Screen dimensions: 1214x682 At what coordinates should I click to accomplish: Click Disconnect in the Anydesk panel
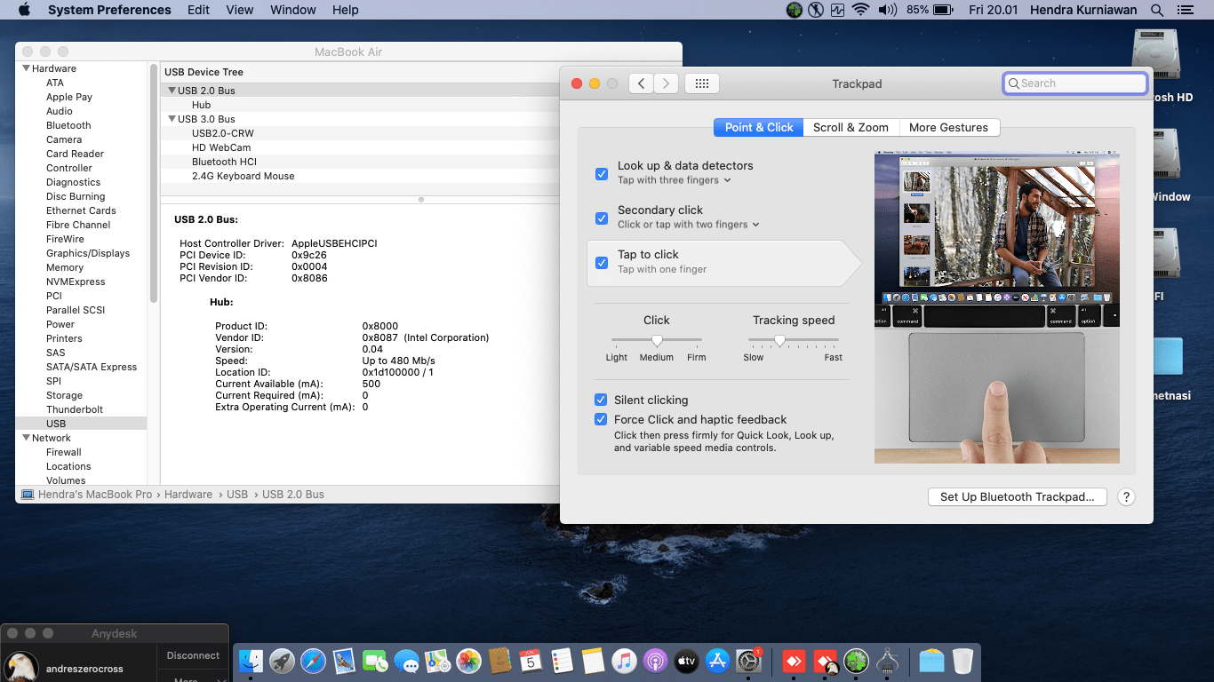click(x=193, y=655)
